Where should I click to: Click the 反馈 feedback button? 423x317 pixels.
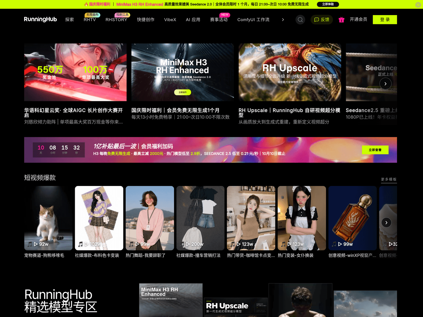pyautogui.click(x=321, y=20)
